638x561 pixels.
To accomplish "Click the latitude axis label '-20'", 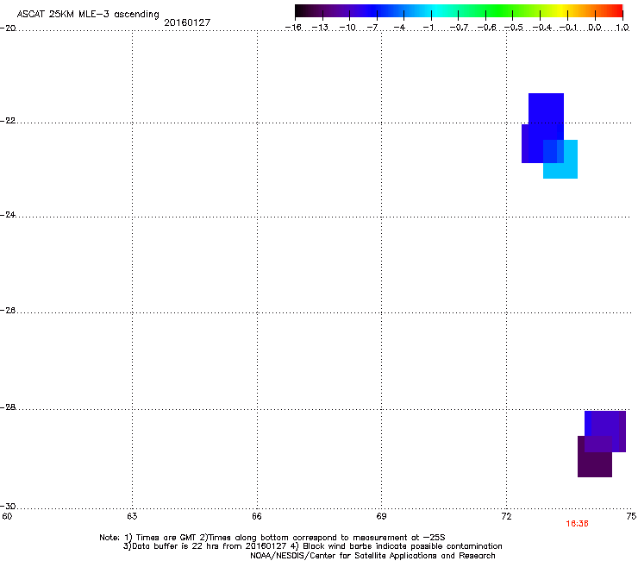I will pos(8,28).
